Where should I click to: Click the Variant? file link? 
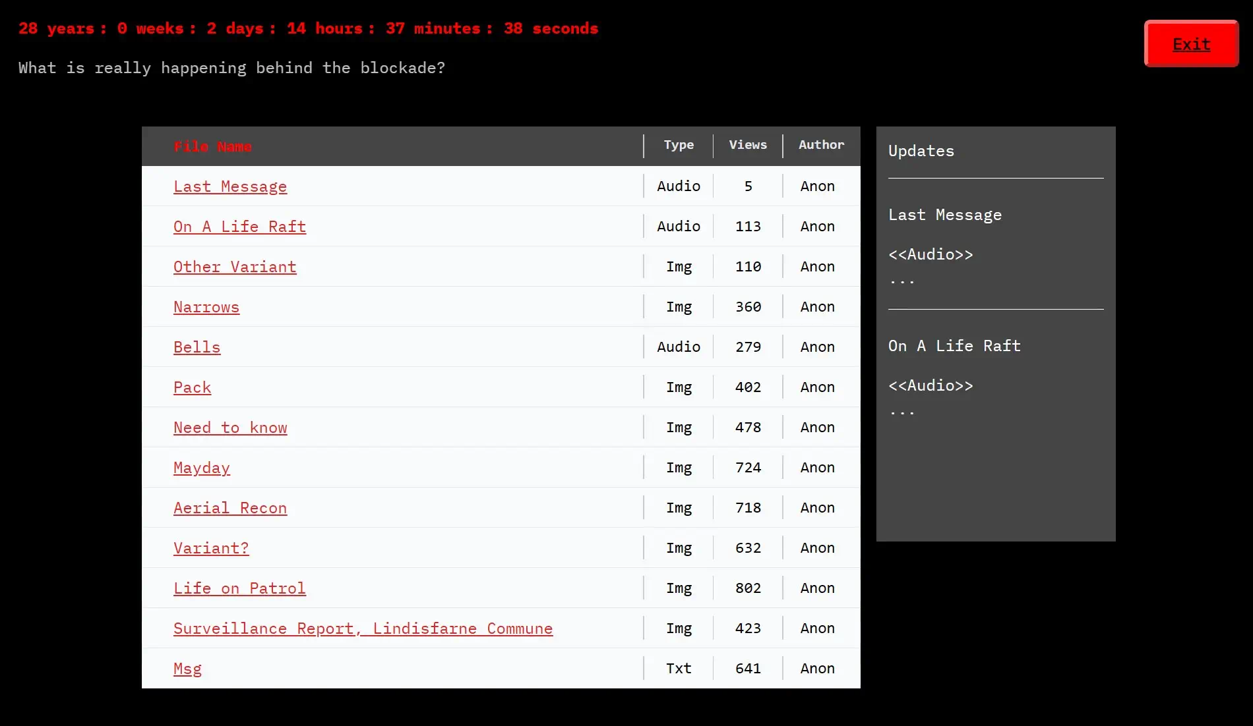pyautogui.click(x=211, y=548)
